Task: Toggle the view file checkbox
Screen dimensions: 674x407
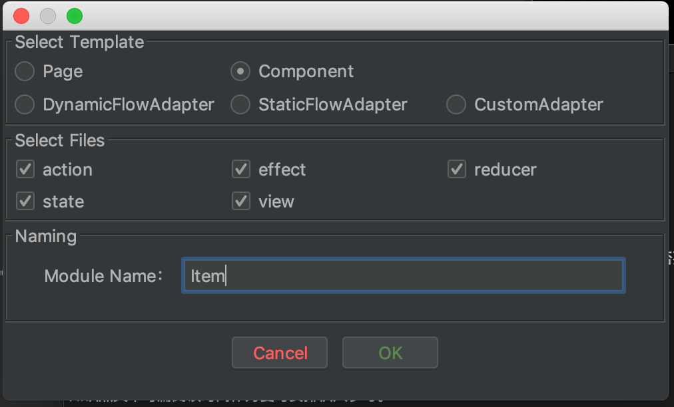Action: click(241, 201)
